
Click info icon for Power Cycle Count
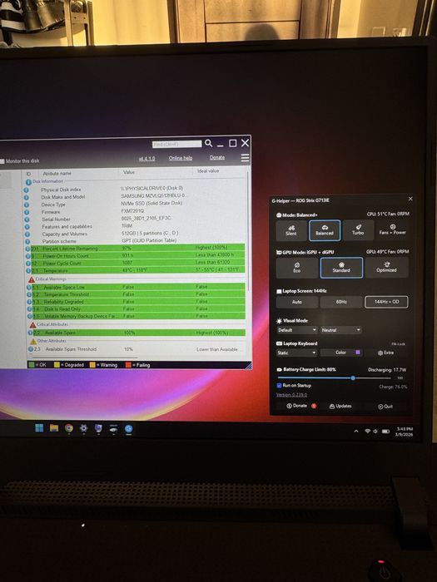click(x=27, y=264)
